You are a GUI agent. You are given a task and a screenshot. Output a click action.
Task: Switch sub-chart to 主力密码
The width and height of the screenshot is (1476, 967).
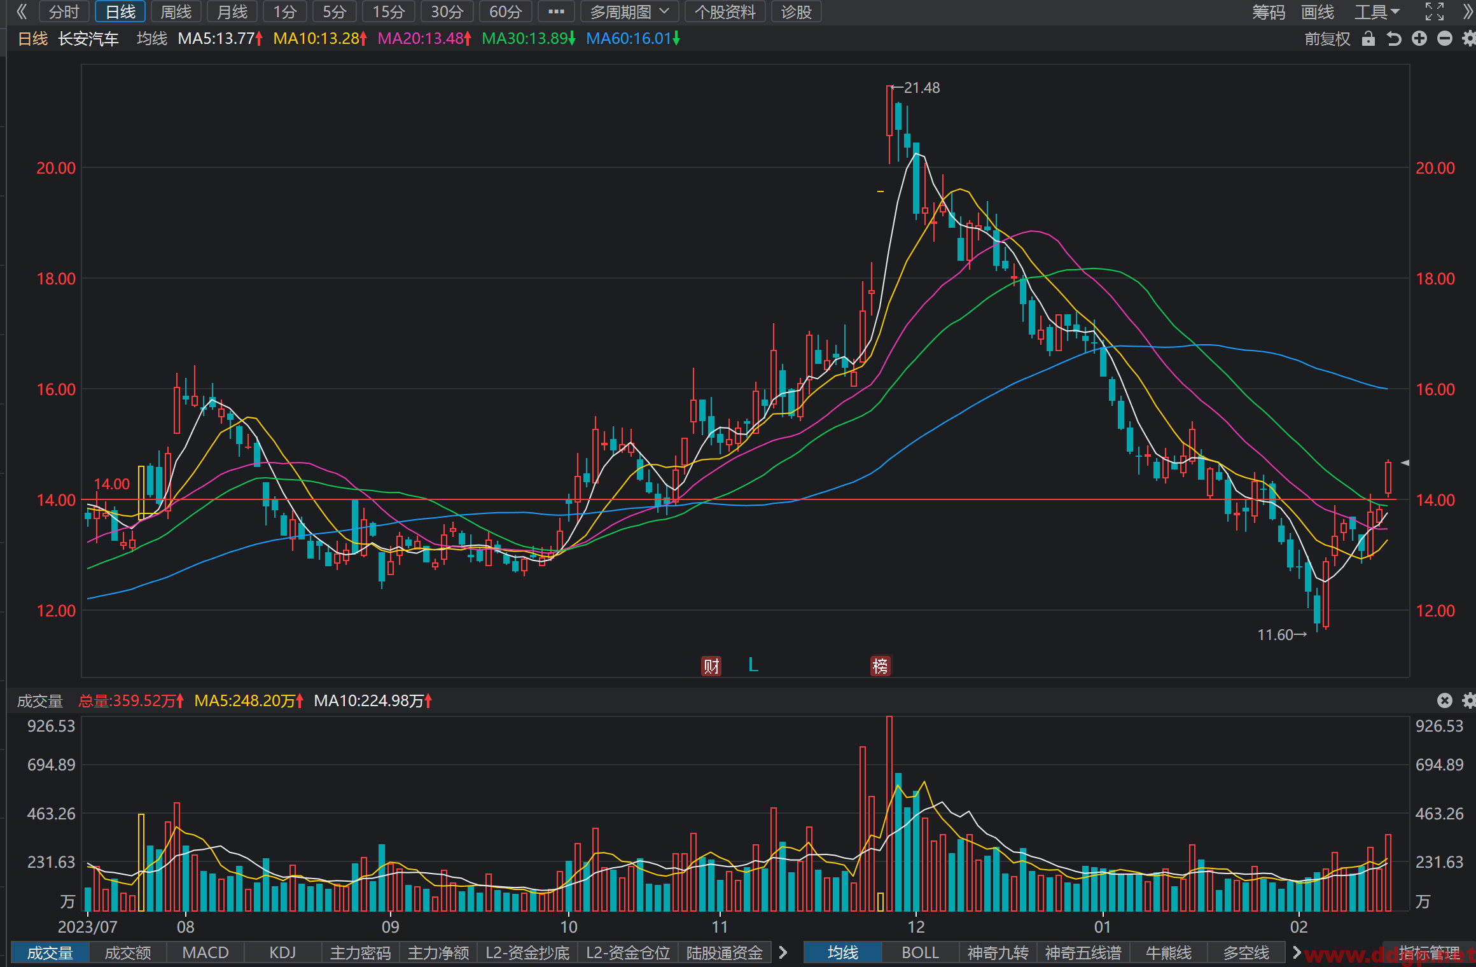361,952
